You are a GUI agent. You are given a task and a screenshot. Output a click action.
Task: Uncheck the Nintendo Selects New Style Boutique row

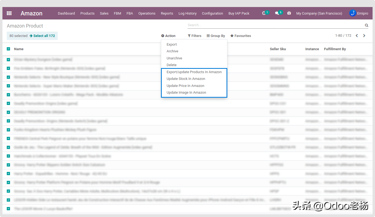pos(8,77)
